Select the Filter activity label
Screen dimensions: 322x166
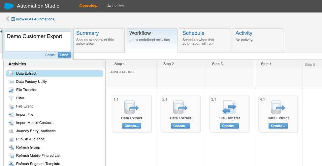[x=20, y=98]
